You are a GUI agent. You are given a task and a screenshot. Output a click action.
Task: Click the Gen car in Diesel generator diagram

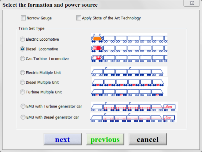(169, 118)
